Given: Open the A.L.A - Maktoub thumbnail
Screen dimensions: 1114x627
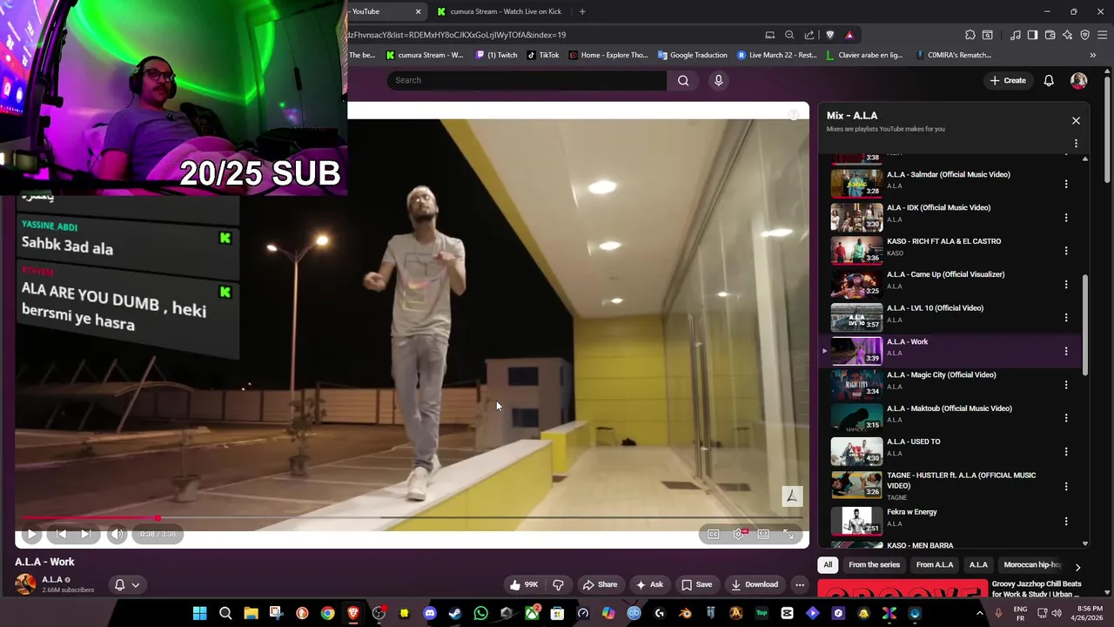Looking at the screenshot, I should pyautogui.click(x=856, y=417).
